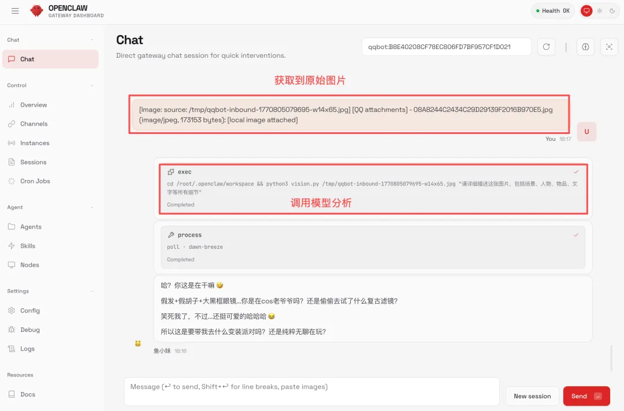Click the Cron Jobs spinner icon
This screenshot has width=624, height=411.
(12, 181)
